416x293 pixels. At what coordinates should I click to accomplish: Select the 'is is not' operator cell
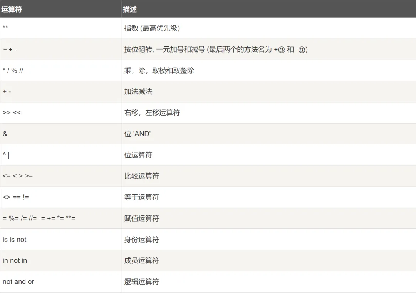pyautogui.click(x=61, y=240)
